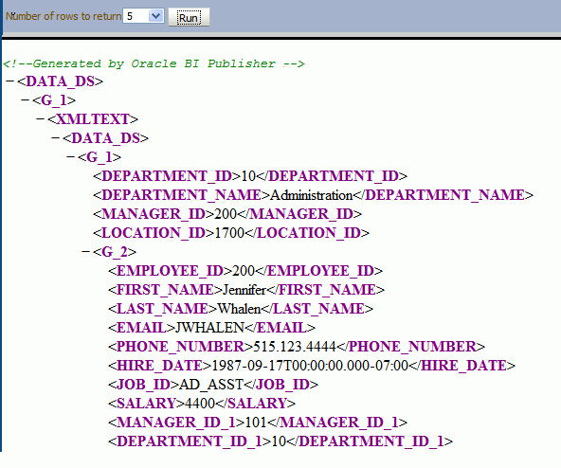The width and height of the screenshot is (561, 468).
Task: Select the PHONE_NUMBER value 515.123.4444
Action: pos(295,347)
